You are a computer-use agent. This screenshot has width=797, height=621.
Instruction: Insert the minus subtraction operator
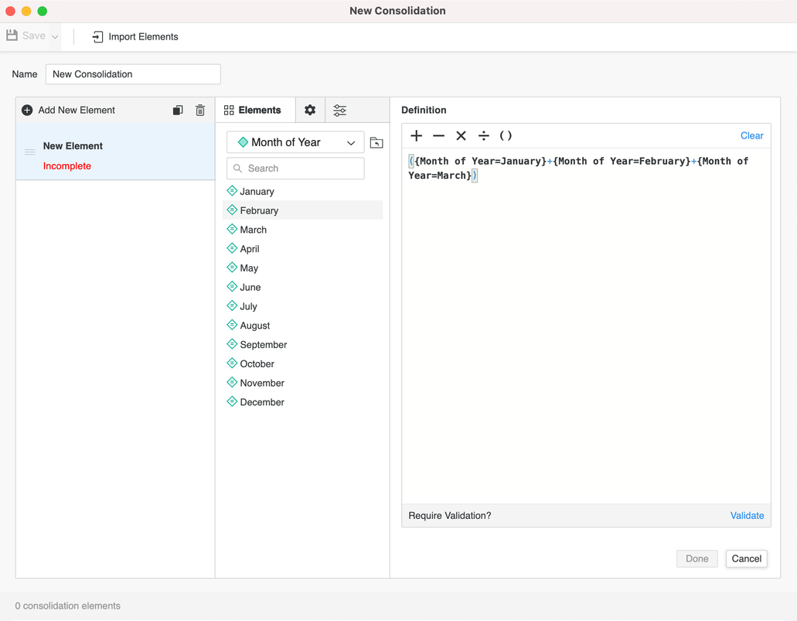[438, 136]
